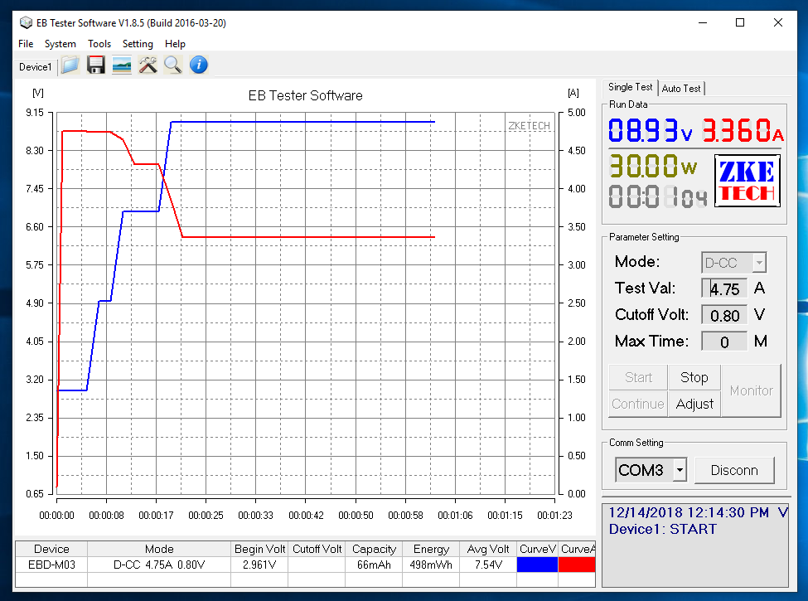Open the hammer and wrench settings icon
Screen dimensions: 808x601
[x=148, y=66]
